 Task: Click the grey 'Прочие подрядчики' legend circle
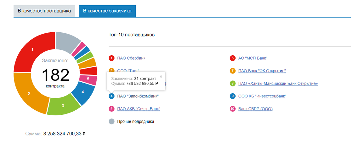[111, 122]
